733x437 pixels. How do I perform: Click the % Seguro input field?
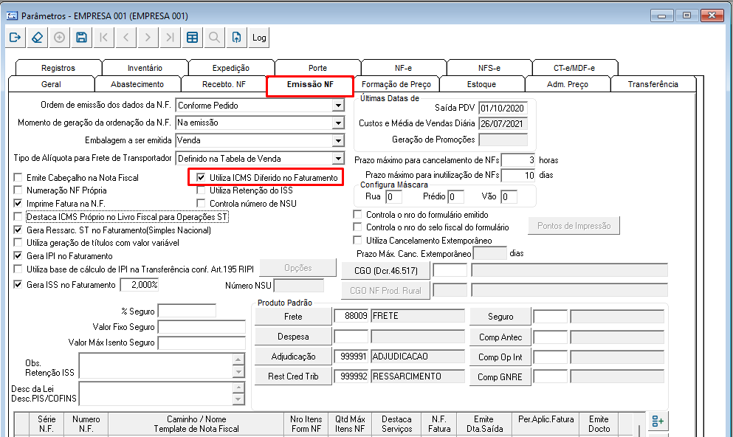pos(187,312)
